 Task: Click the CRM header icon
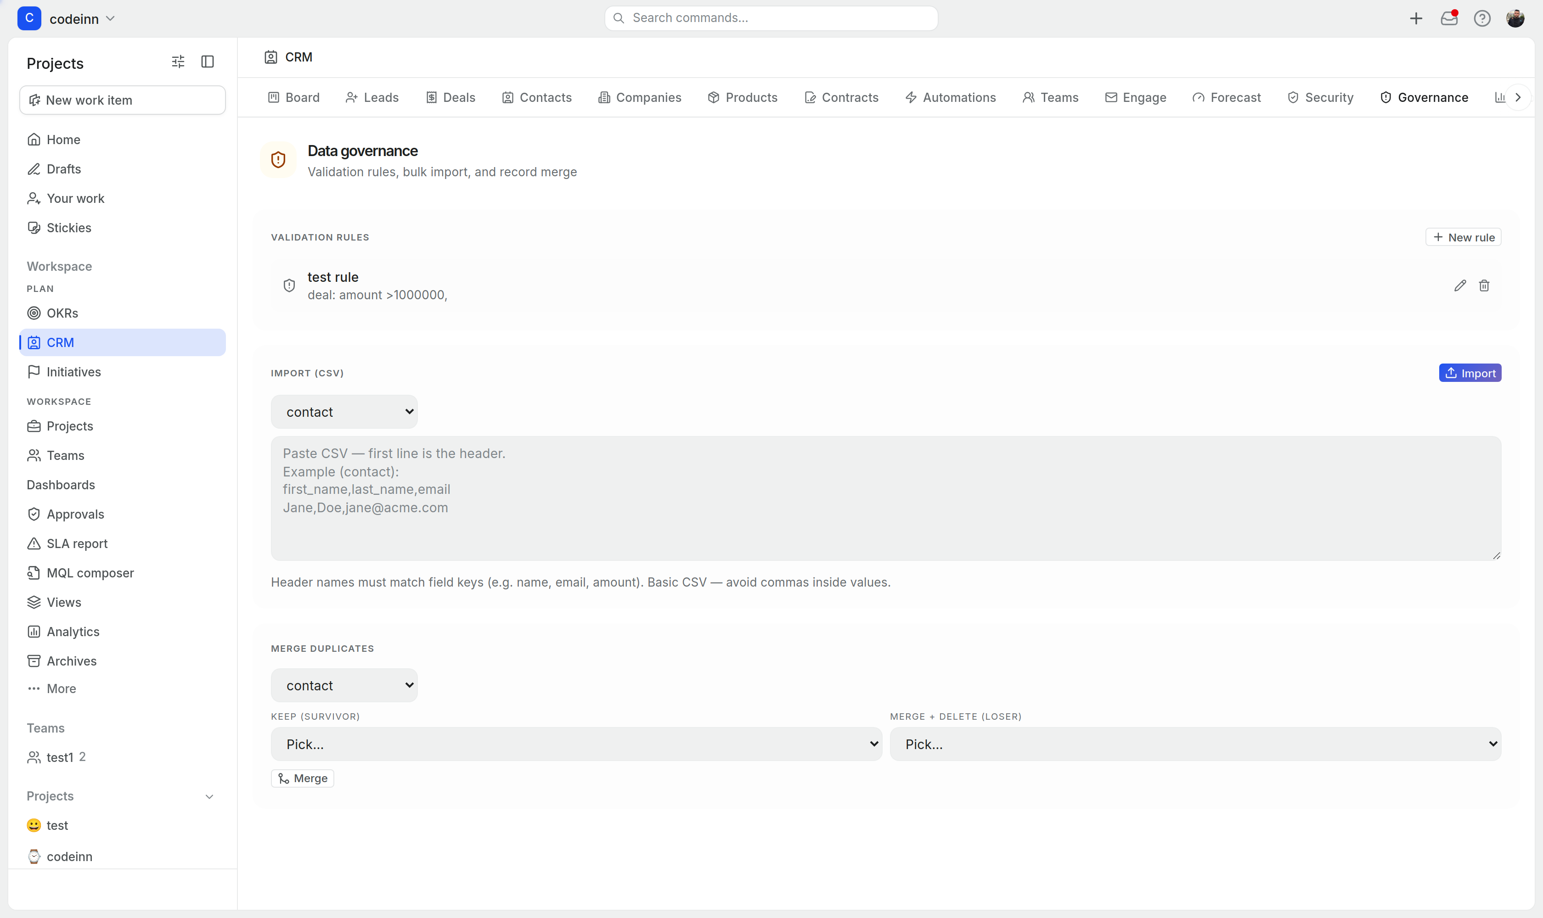pos(270,57)
